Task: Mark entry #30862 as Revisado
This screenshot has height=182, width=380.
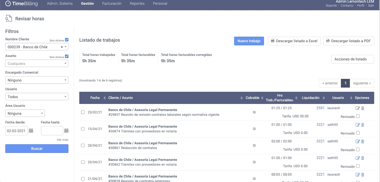Action: 358,166
